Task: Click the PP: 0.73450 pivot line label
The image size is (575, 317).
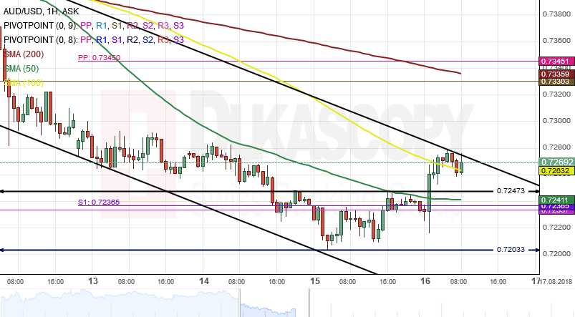Action: 99,57
